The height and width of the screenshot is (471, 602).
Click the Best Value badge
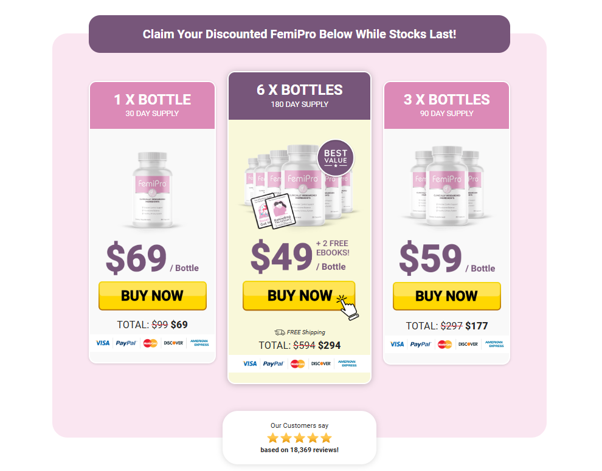click(336, 158)
